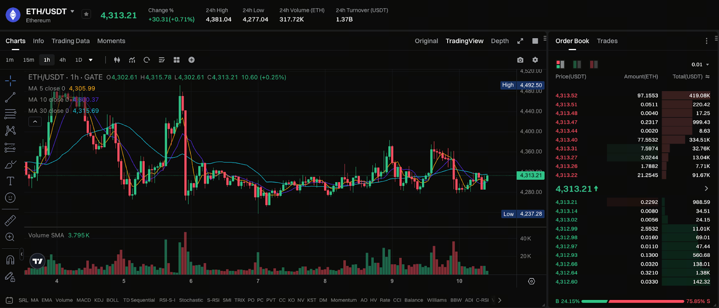Open the Moments tab

pyautogui.click(x=111, y=41)
